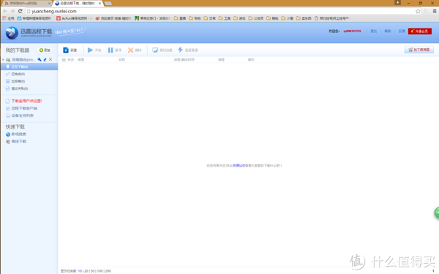Viewport: 439px width, 274px height.
Task: Click the 应用 apps shortcut in bookmarks bar
Action: pos(8,18)
